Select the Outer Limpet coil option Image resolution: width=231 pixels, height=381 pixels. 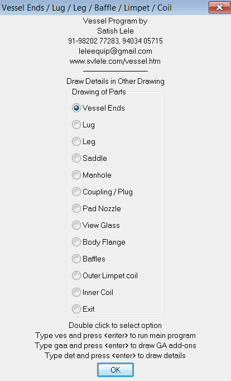(x=105, y=275)
